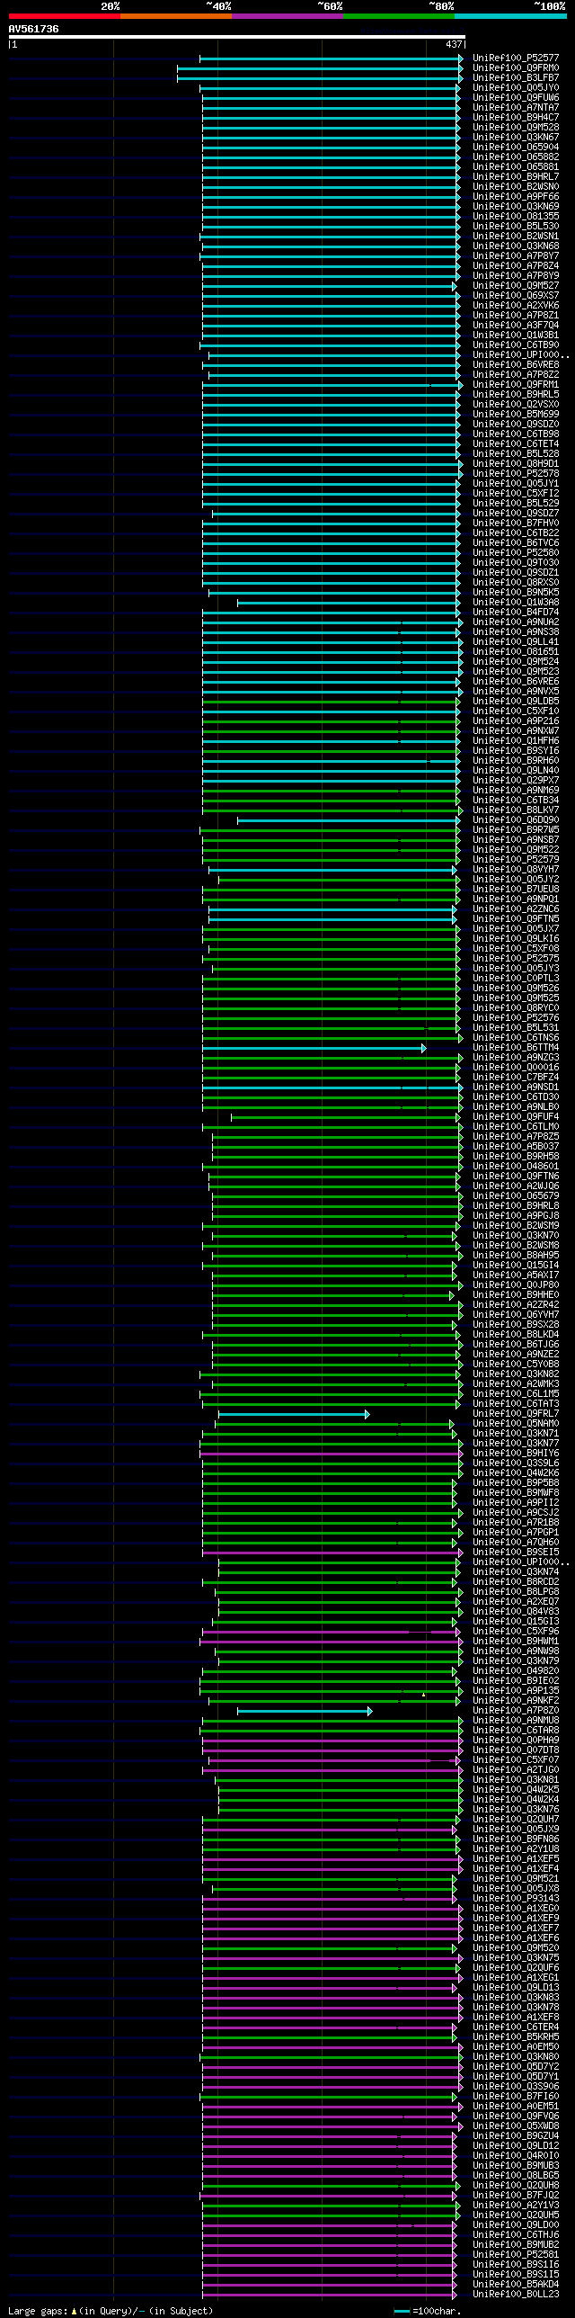The height and width of the screenshot is (2318, 575).
Task: Select the UniRef100_A3F7Q4 entry
Action: (x=516, y=325)
